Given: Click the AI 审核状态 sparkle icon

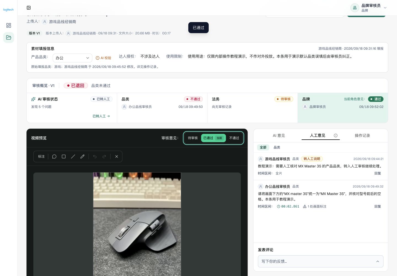Looking at the screenshot, I should tap(33, 99).
